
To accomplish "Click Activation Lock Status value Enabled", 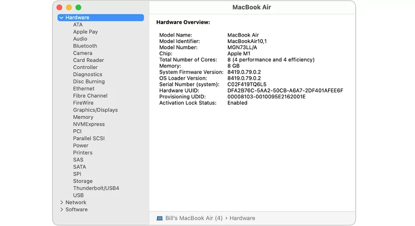I will pos(237,103).
